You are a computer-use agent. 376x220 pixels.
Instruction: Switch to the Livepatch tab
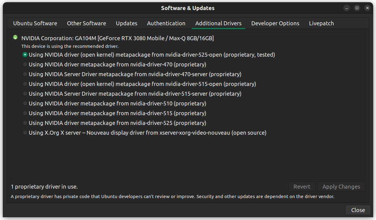[321, 23]
